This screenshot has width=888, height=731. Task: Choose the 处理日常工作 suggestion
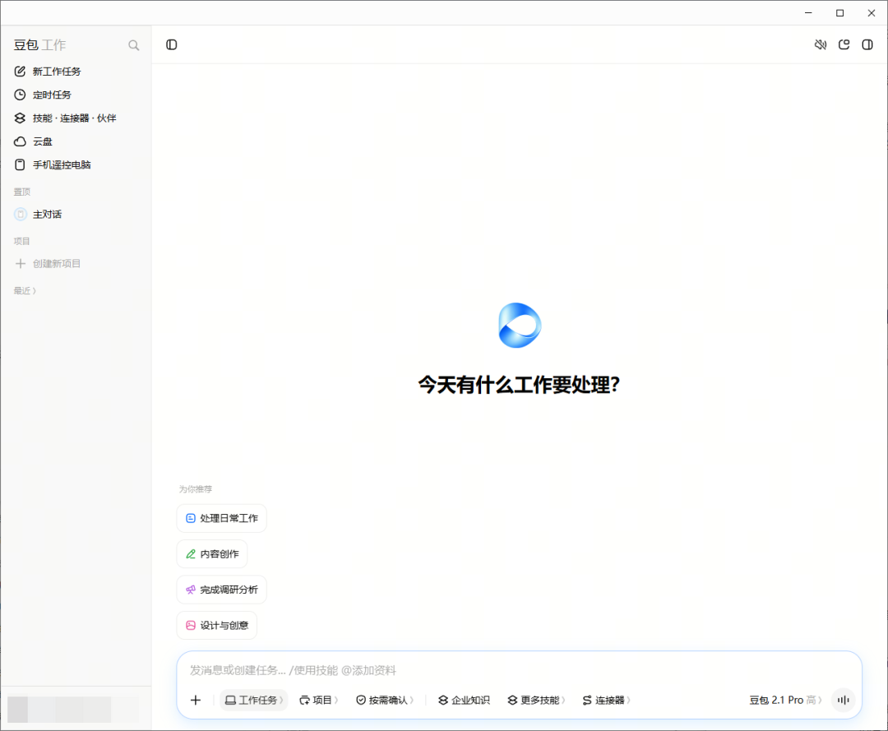click(x=221, y=518)
